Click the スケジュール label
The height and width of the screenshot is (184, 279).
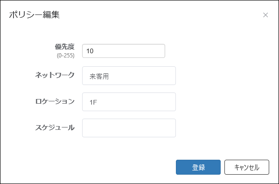point(55,127)
